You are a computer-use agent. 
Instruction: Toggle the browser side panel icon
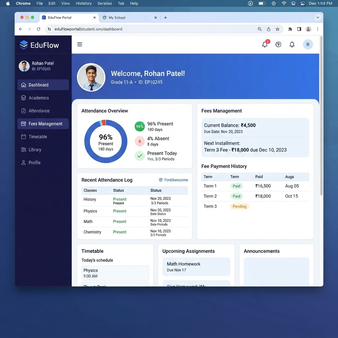[299, 29]
